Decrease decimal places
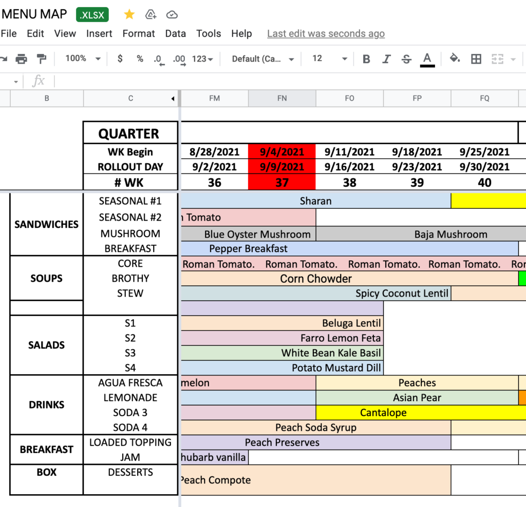Viewport: 526px width, 507px height. [159, 60]
